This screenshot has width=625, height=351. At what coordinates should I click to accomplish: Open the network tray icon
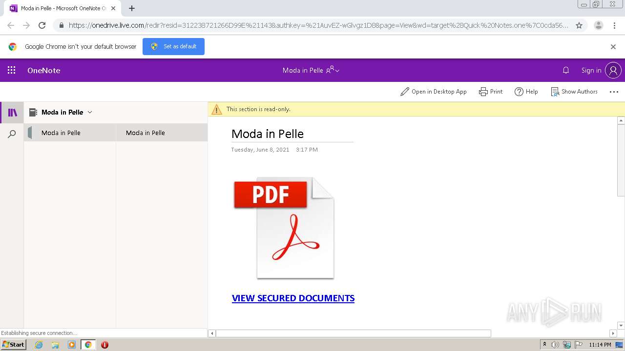coord(567,345)
